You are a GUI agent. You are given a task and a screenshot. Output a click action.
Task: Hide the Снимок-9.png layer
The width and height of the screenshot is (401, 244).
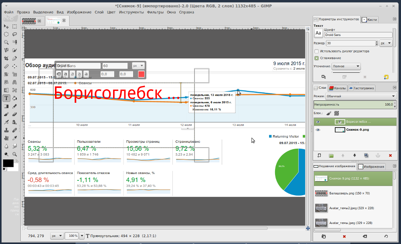318,130
